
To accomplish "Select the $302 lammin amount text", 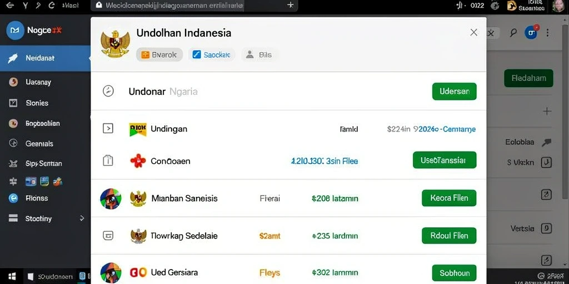I will [335, 273].
